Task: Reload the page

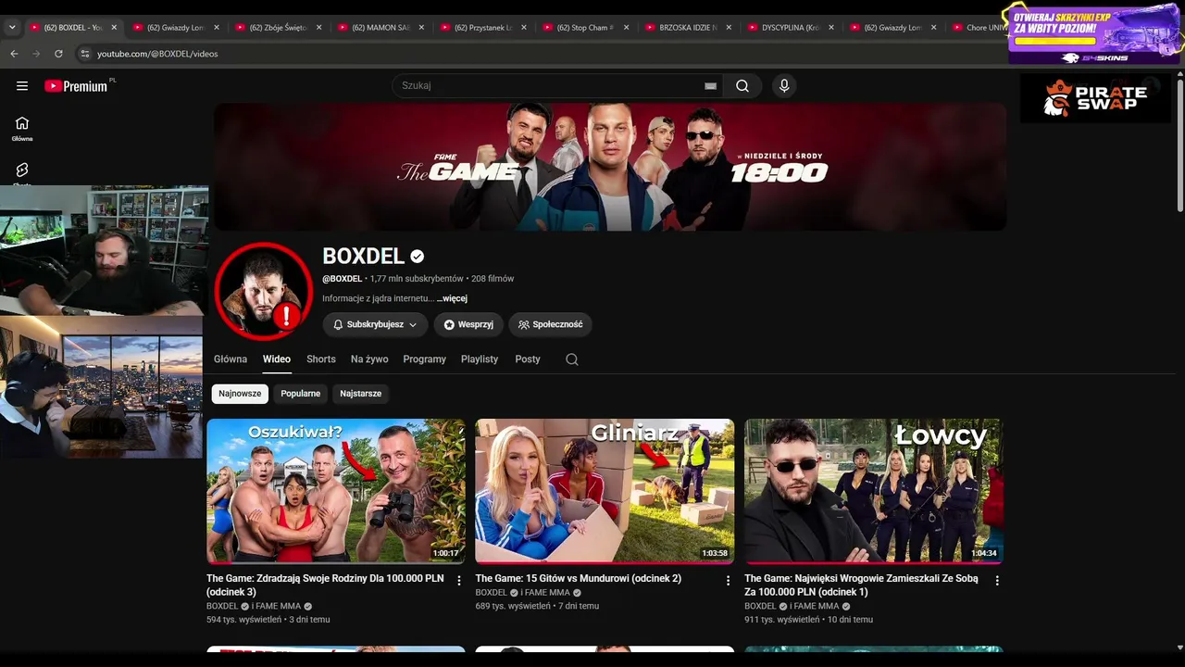Action: pyautogui.click(x=58, y=54)
